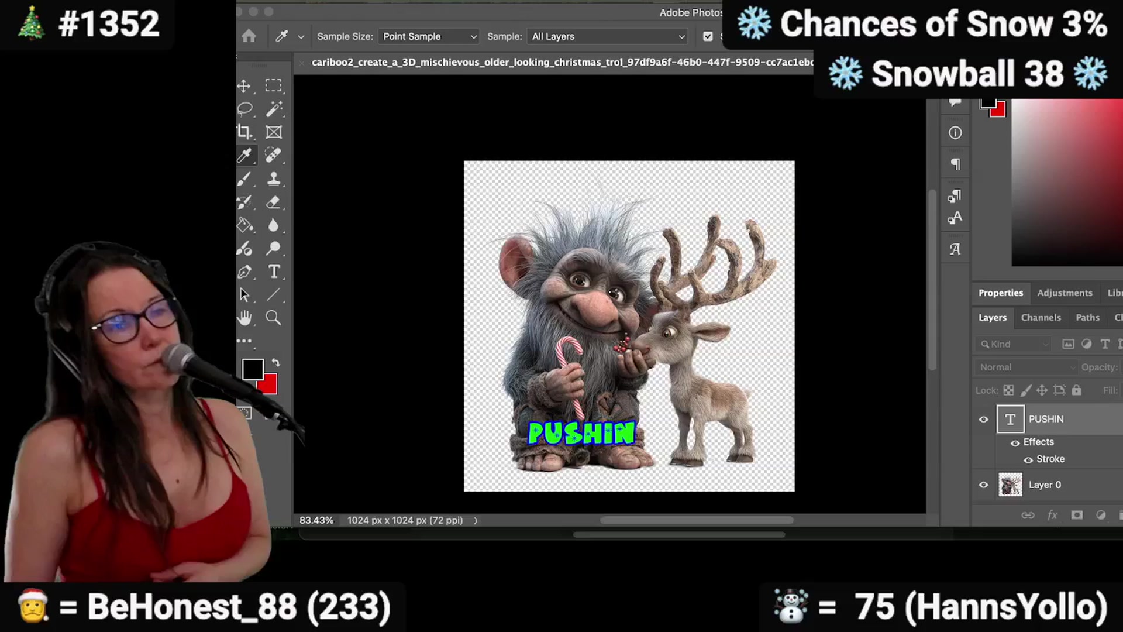Select the Spot Healing Brush tool

(273, 155)
